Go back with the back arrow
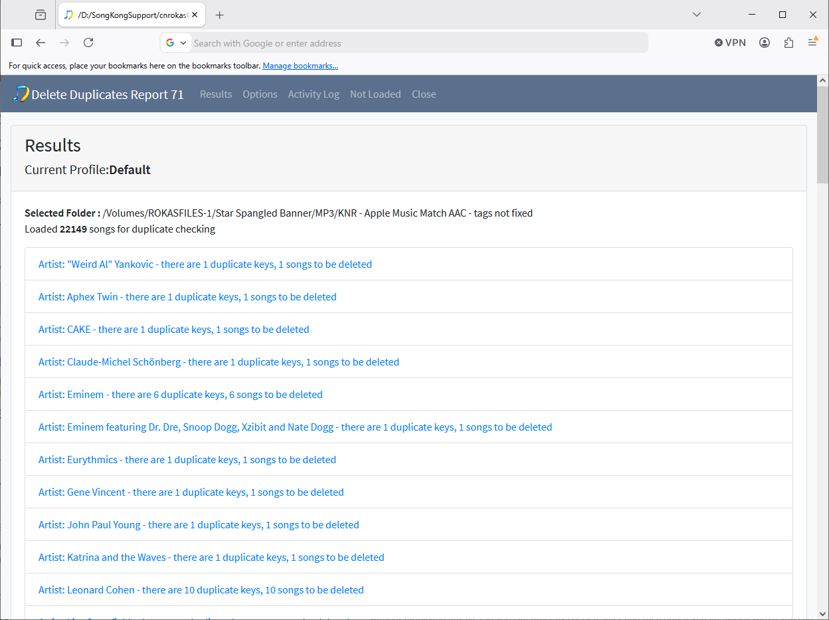The image size is (829, 620). click(x=41, y=43)
